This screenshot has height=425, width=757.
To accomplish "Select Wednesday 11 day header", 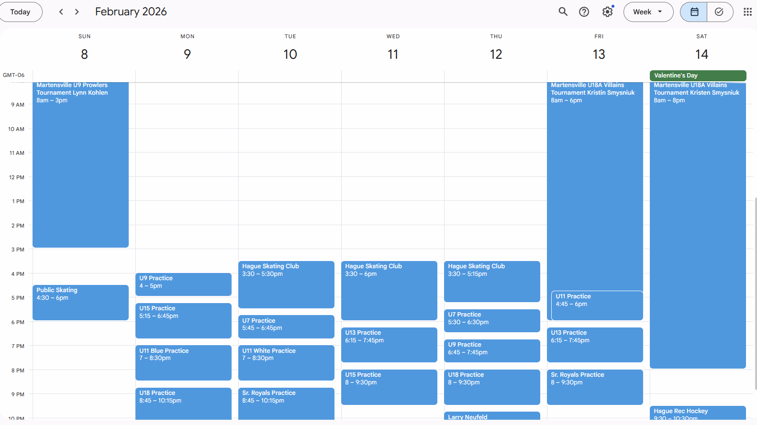I will pos(393,54).
